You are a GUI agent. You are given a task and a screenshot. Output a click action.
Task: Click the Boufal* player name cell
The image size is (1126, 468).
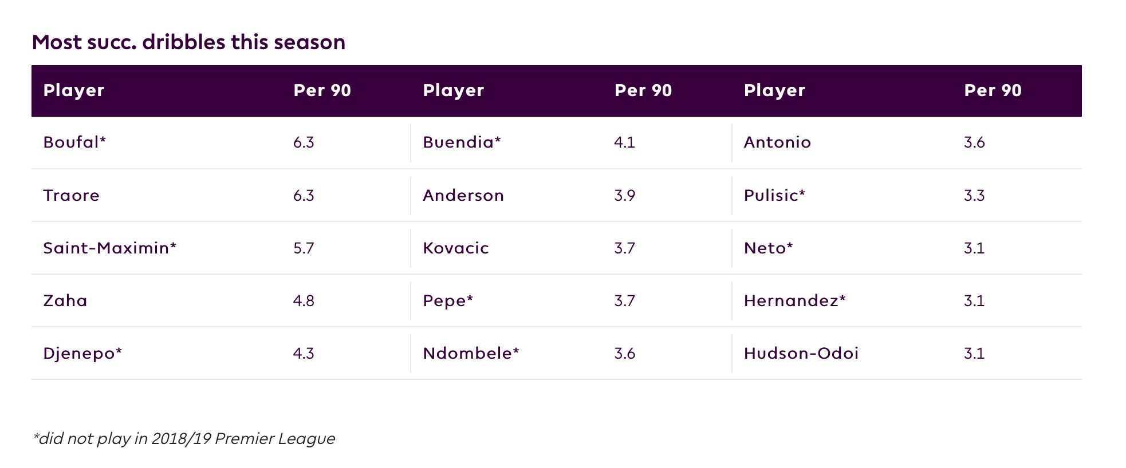coord(74,142)
